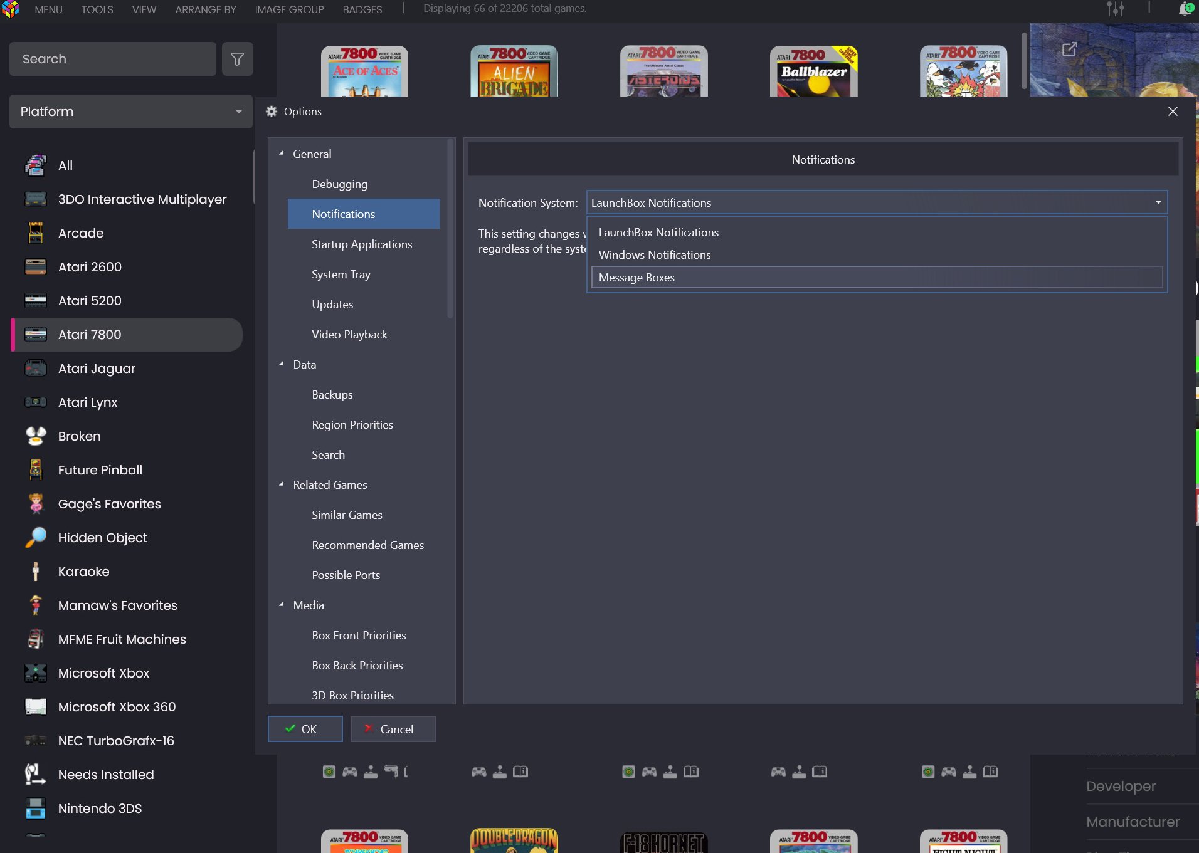The height and width of the screenshot is (853, 1199).
Task: Select the Alien Brigade game box art
Action: pyautogui.click(x=514, y=71)
